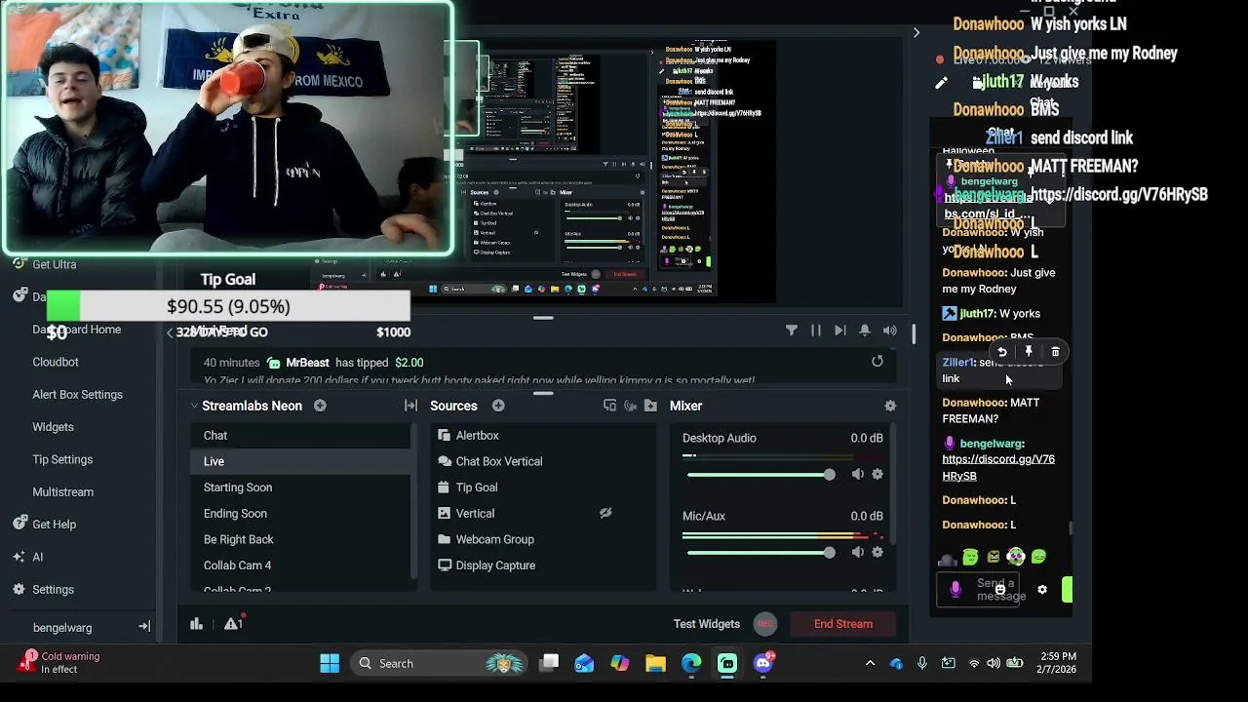
Task: Edit stream info with the pencil icon
Action: (941, 84)
